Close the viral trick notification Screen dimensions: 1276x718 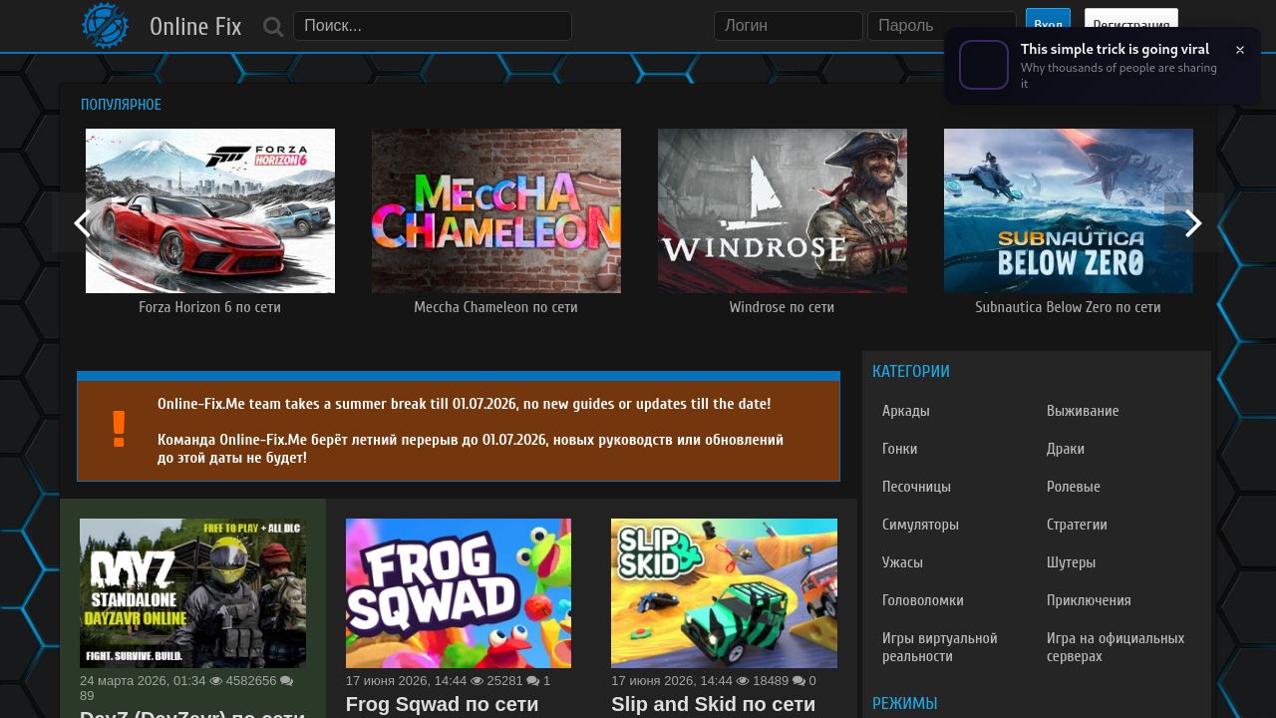point(1239,50)
